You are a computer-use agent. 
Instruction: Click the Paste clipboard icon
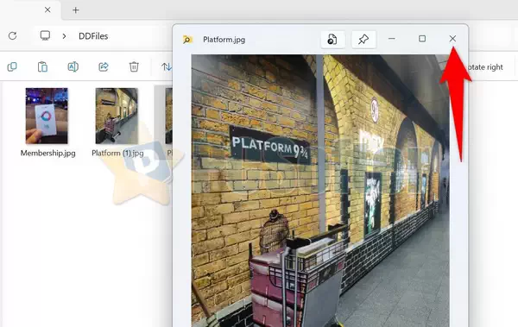pos(42,66)
